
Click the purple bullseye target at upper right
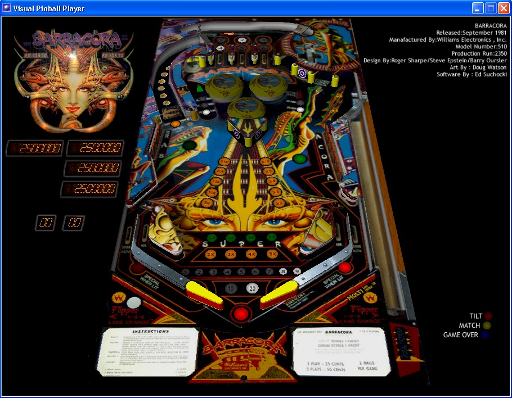point(302,73)
